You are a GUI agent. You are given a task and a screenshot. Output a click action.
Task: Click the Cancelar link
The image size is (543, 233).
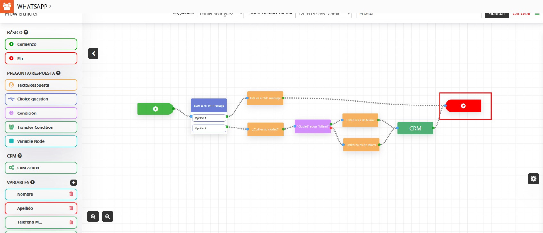(521, 14)
